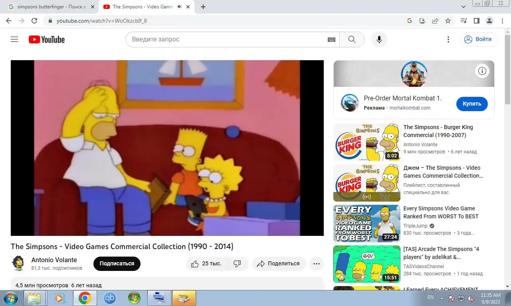Open the on-screen keyboard in search box
Screen dimensions: 511x306
point(331,39)
